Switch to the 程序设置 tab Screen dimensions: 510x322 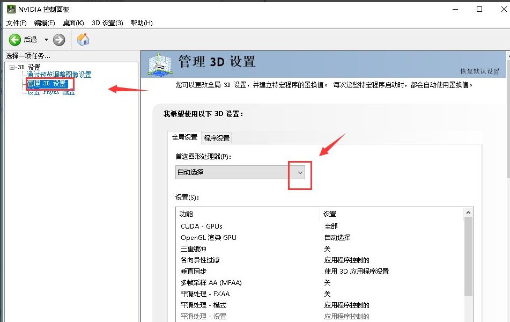(216, 138)
